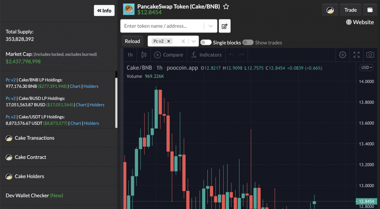
Task: Remove the Pc v2 tag
Action: point(169,41)
